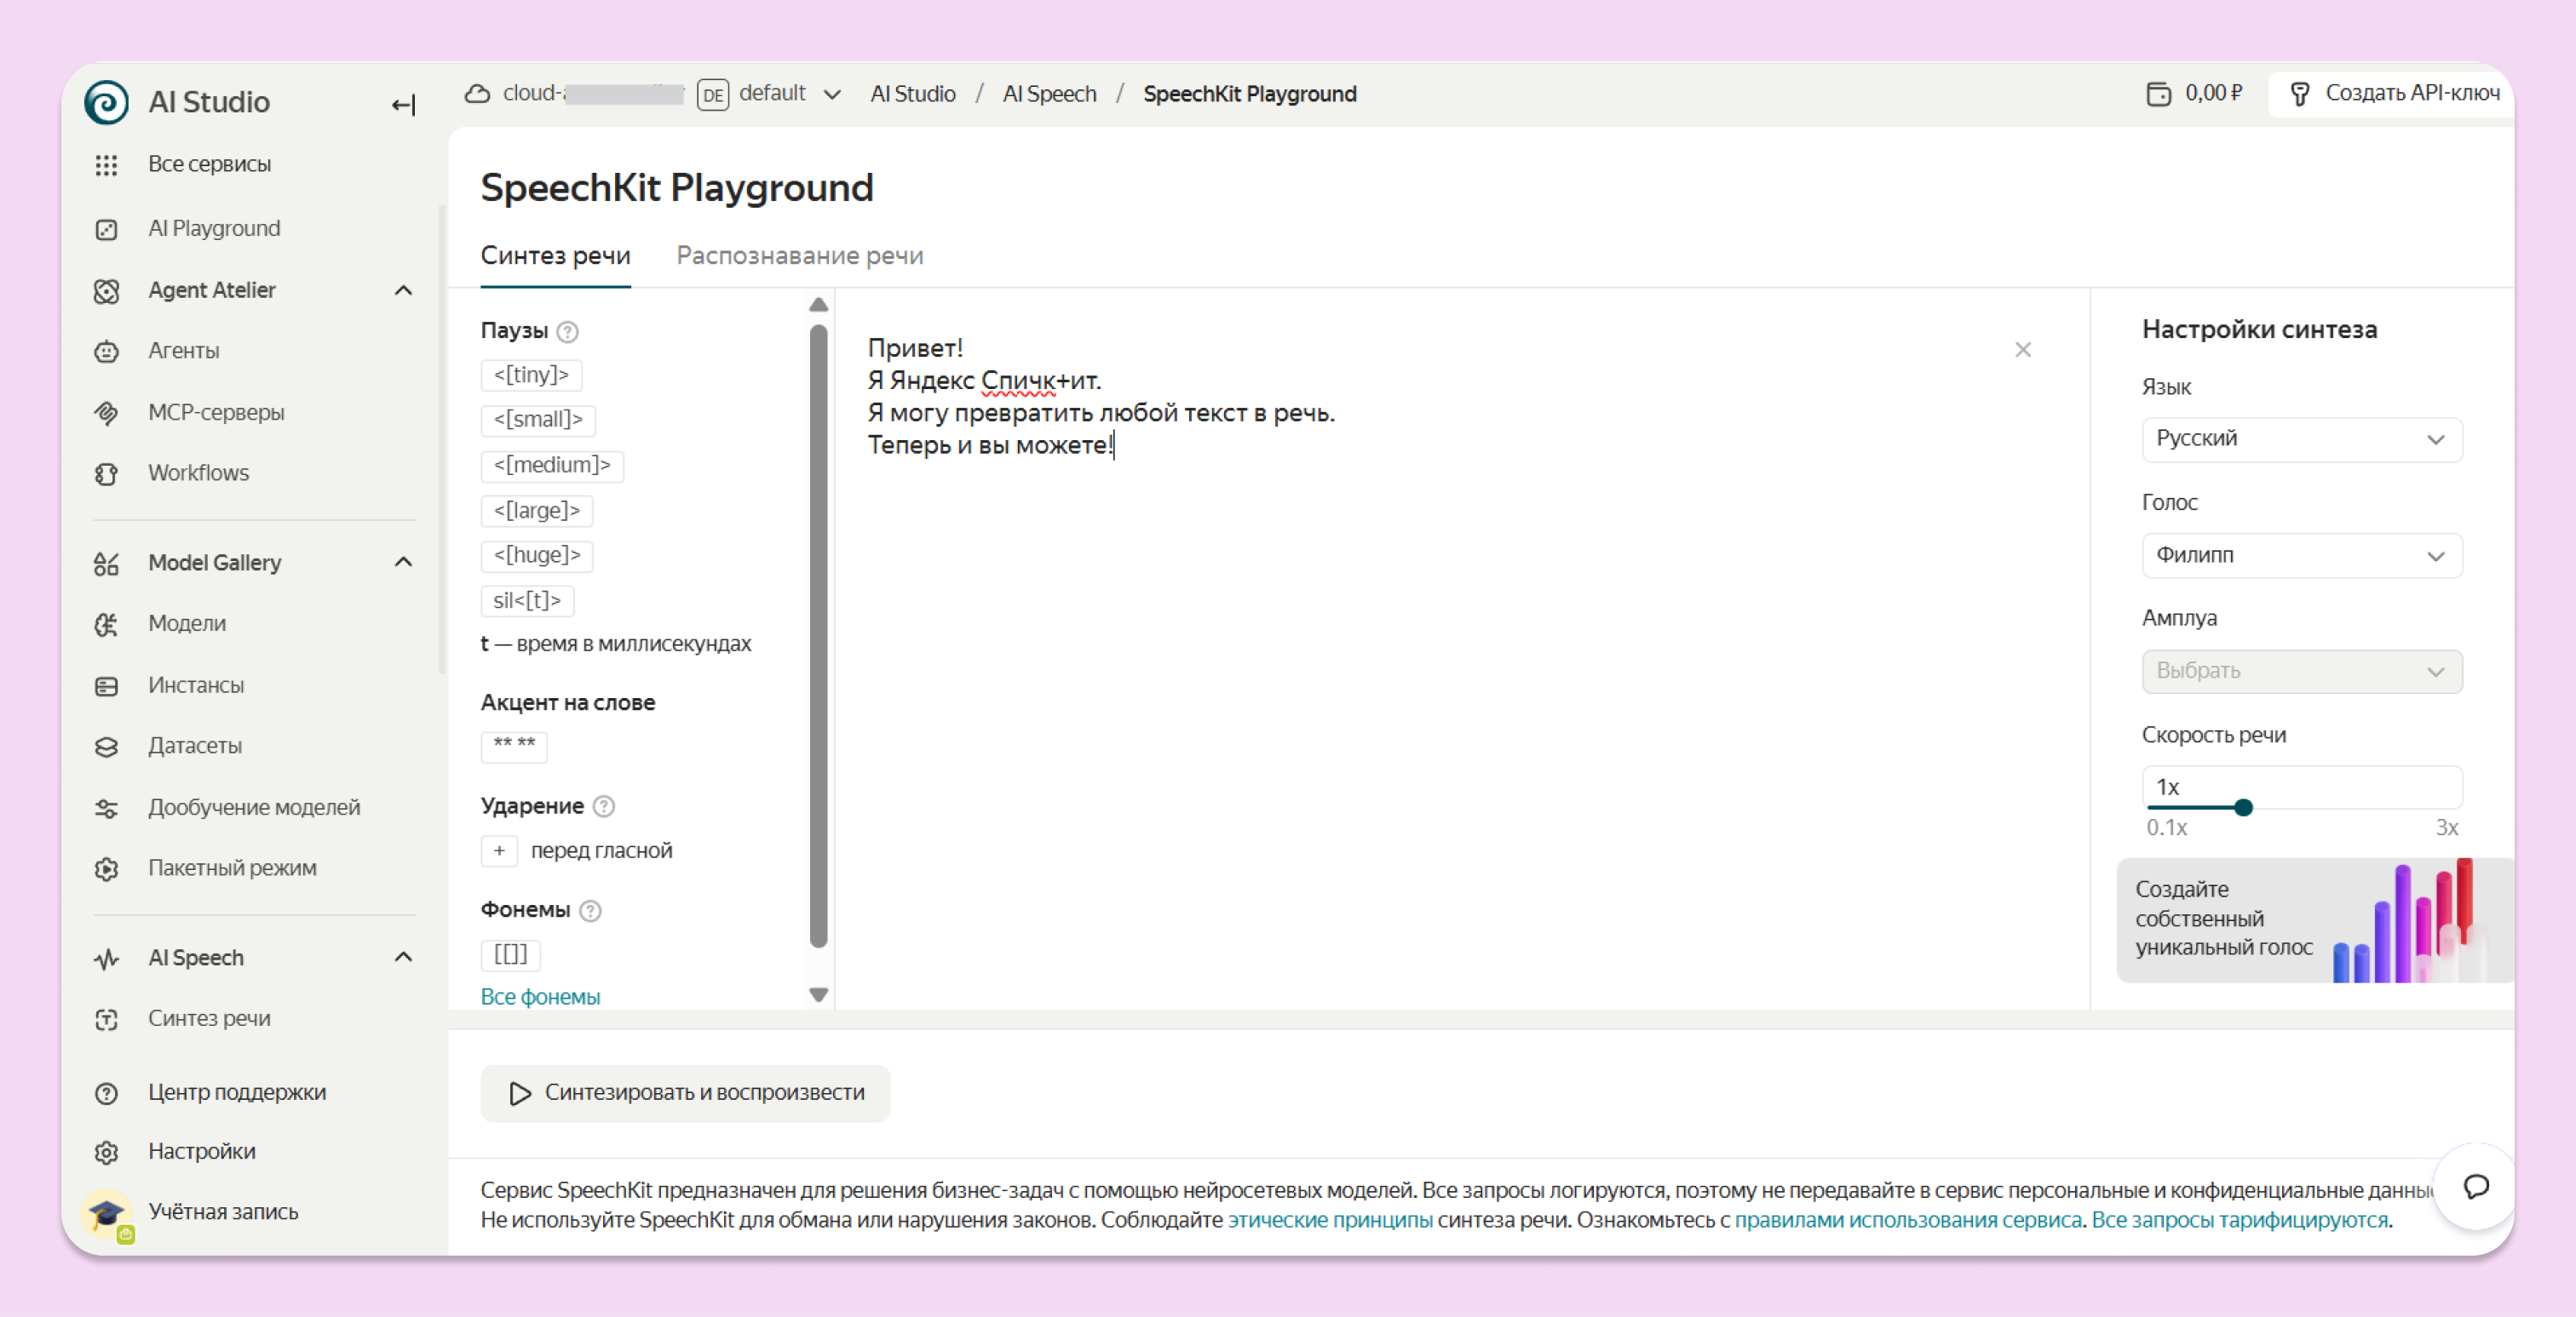Click the Учётная запись avatar
This screenshot has height=1317, width=2576.
106,1213
